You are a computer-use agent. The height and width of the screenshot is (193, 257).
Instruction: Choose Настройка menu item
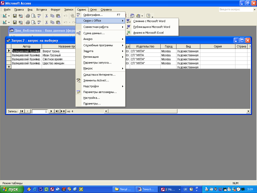click(100, 98)
